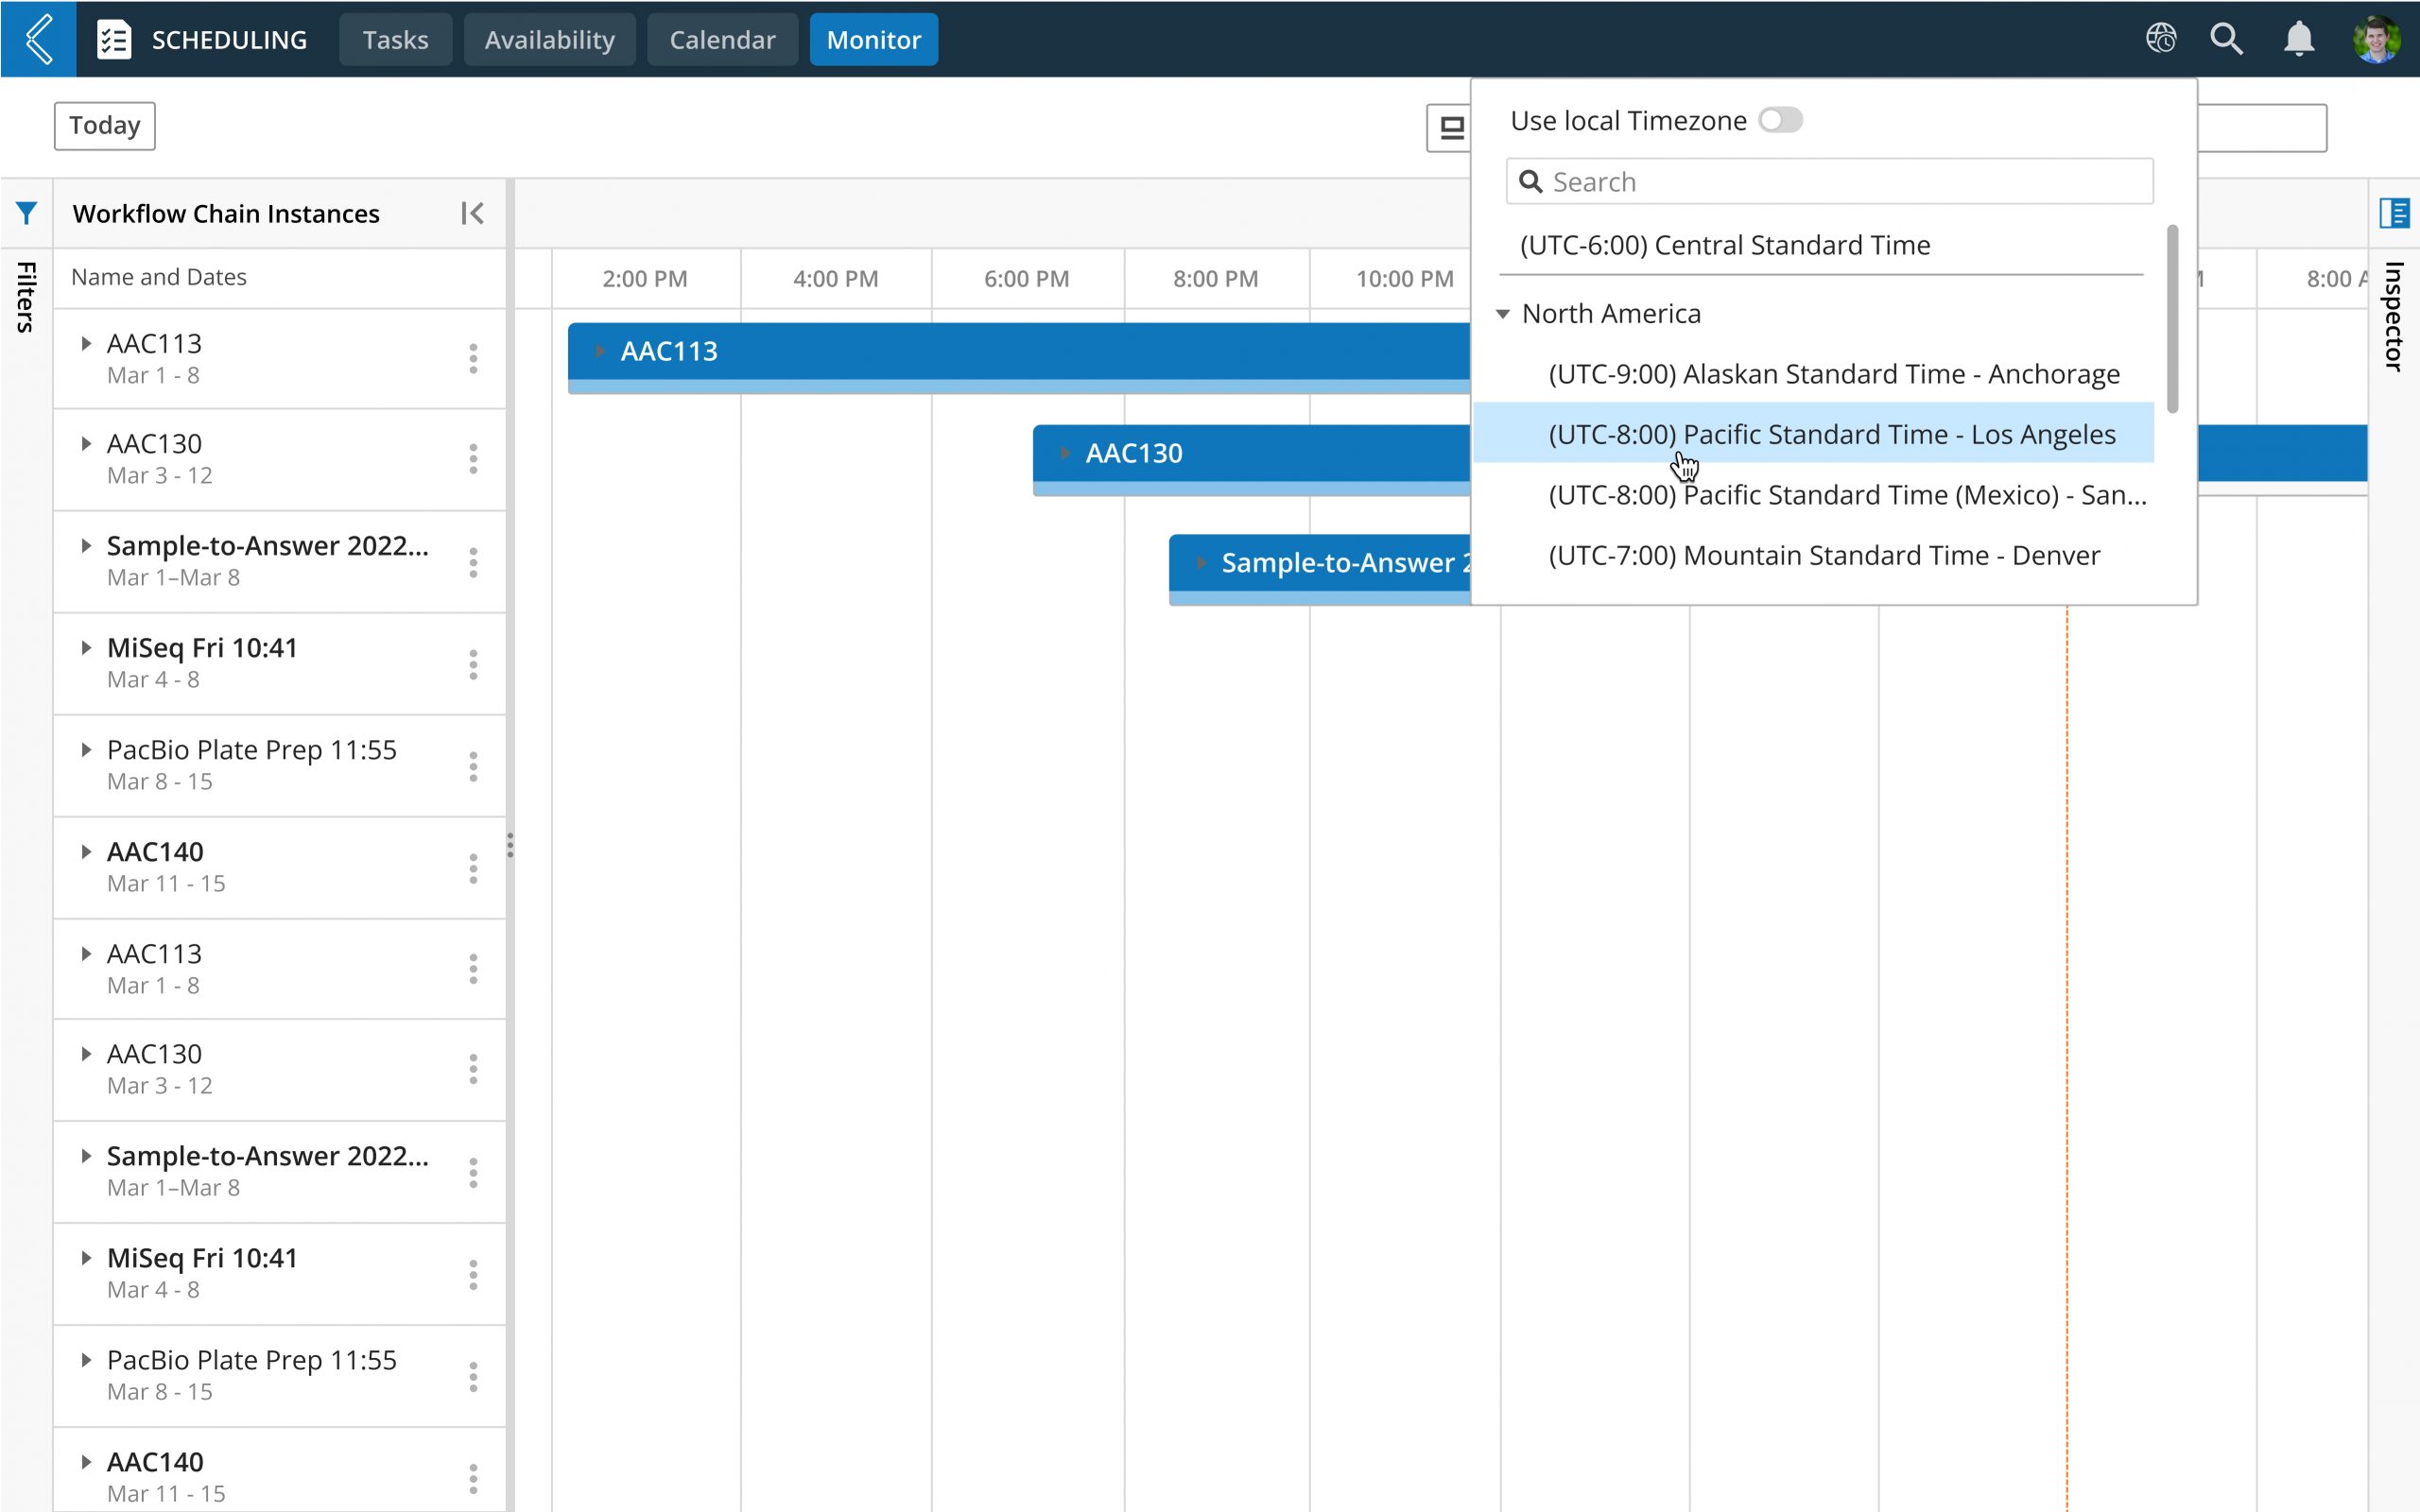Toggle Use local Timezone switch

(1780, 120)
